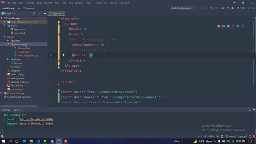Open Aboutus.vue in project tree
Viewport: 256px width, 144px height.
pos(24,48)
